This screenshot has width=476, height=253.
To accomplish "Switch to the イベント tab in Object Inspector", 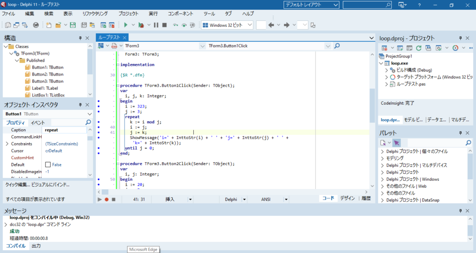I will tap(38, 123).
